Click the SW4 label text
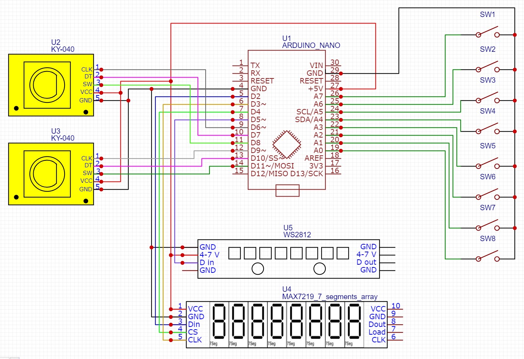The height and width of the screenshot is (359, 524). (x=488, y=111)
